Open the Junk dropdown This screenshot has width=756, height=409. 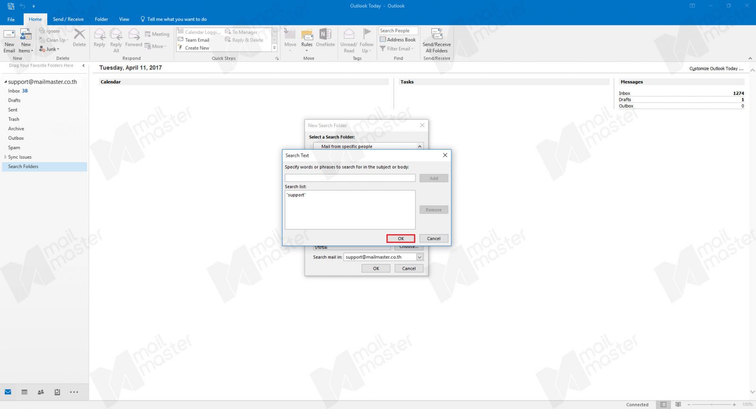[49, 49]
